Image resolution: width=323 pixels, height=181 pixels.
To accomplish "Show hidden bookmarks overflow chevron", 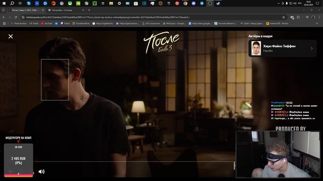I will (x=317, y=24).
